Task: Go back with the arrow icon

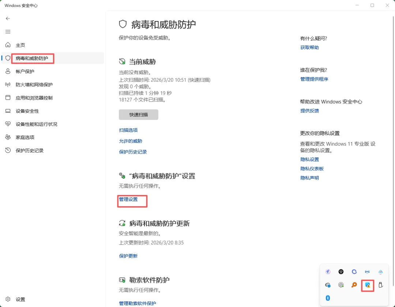Action: tap(8, 18)
